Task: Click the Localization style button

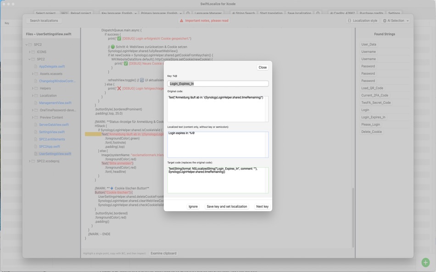Action: pyautogui.click(x=362, y=21)
